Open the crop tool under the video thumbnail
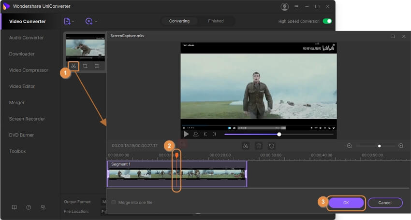Image resolution: width=411 pixels, height=220 pixels. tap(85, 66)
